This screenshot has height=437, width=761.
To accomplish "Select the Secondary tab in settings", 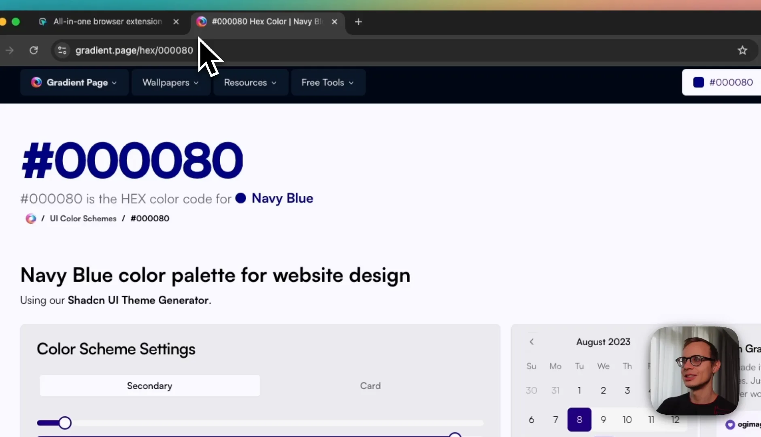I will coord(149,386).
